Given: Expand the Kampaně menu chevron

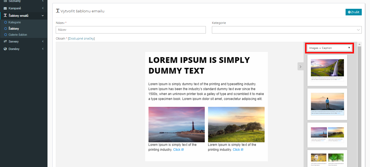Looking at the screenshot, I should click(43, 8).
